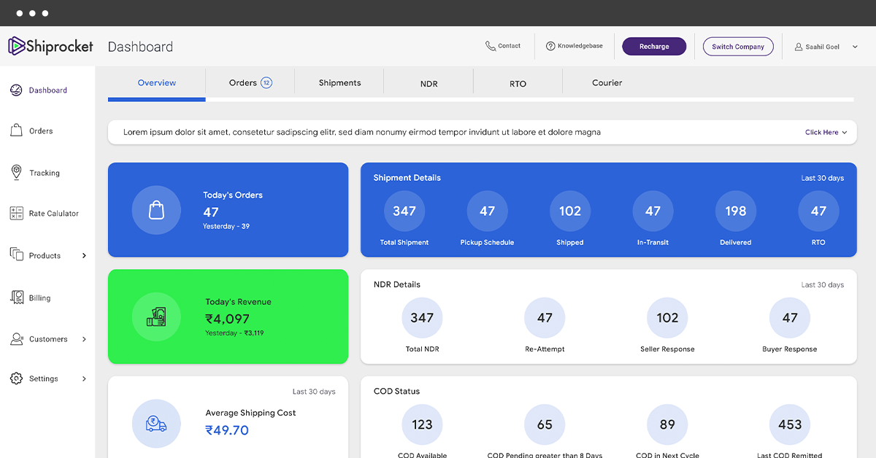Screen dimensions: 876x458
Task: Switch to the Shipments tab
Action: [x=339, y=83]
